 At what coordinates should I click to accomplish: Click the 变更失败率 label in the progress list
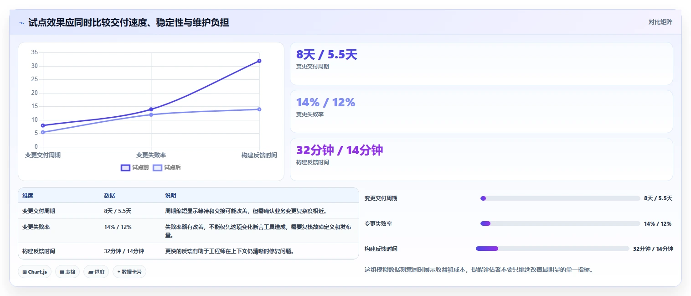[378, 223]
